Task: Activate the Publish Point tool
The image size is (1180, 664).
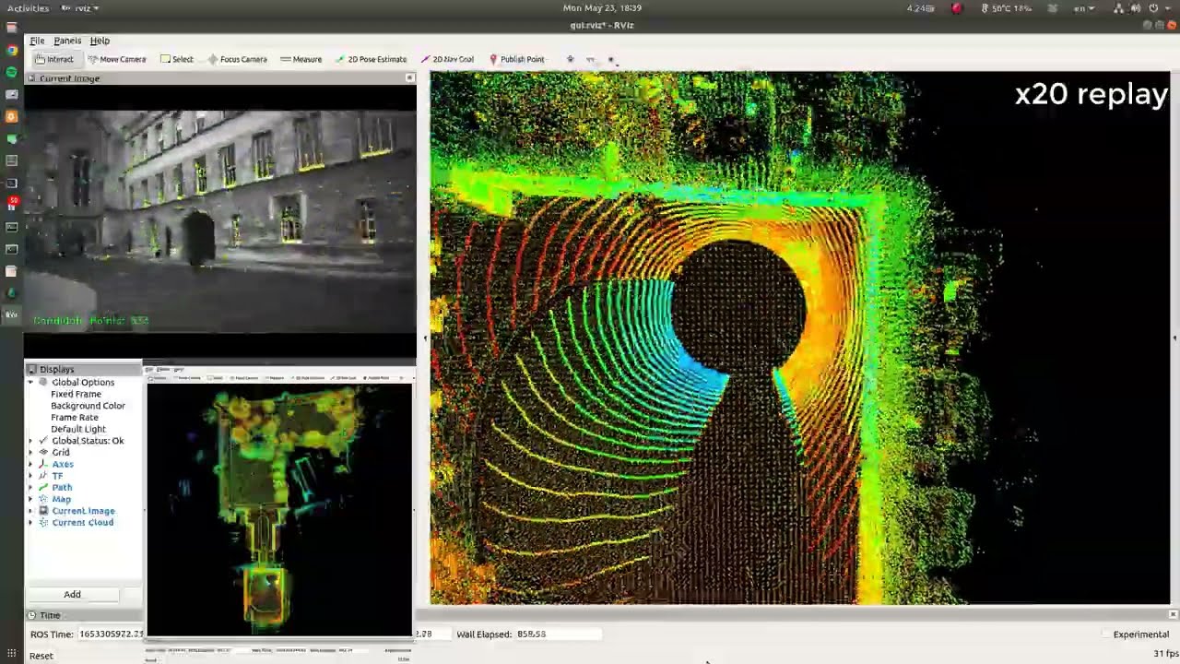Action: [x=516, y=59]
